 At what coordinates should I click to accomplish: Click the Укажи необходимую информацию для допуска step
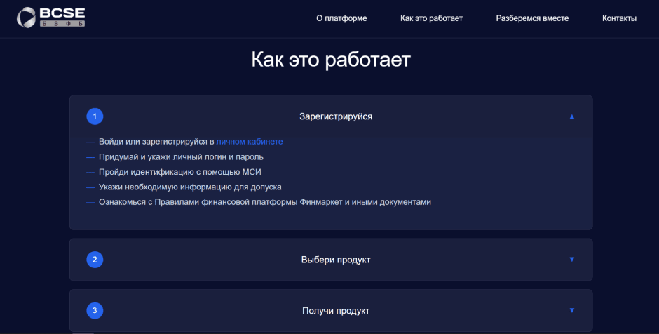(x=190, y=187)
